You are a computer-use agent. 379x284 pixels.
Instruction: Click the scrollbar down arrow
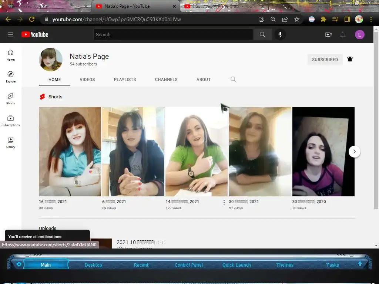coord(376,246)
